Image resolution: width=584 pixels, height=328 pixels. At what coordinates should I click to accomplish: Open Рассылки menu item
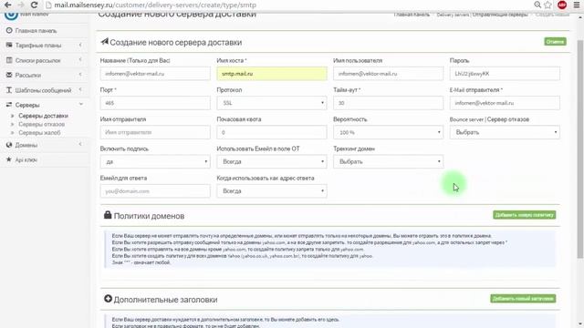pos(28,75)
